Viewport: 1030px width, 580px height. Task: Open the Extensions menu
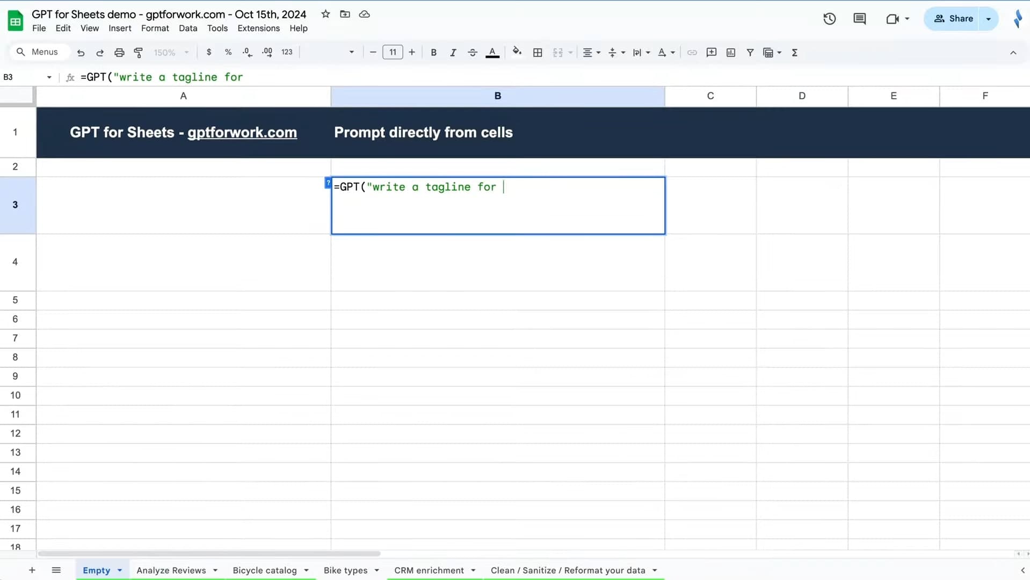click(x=258, y=28)
